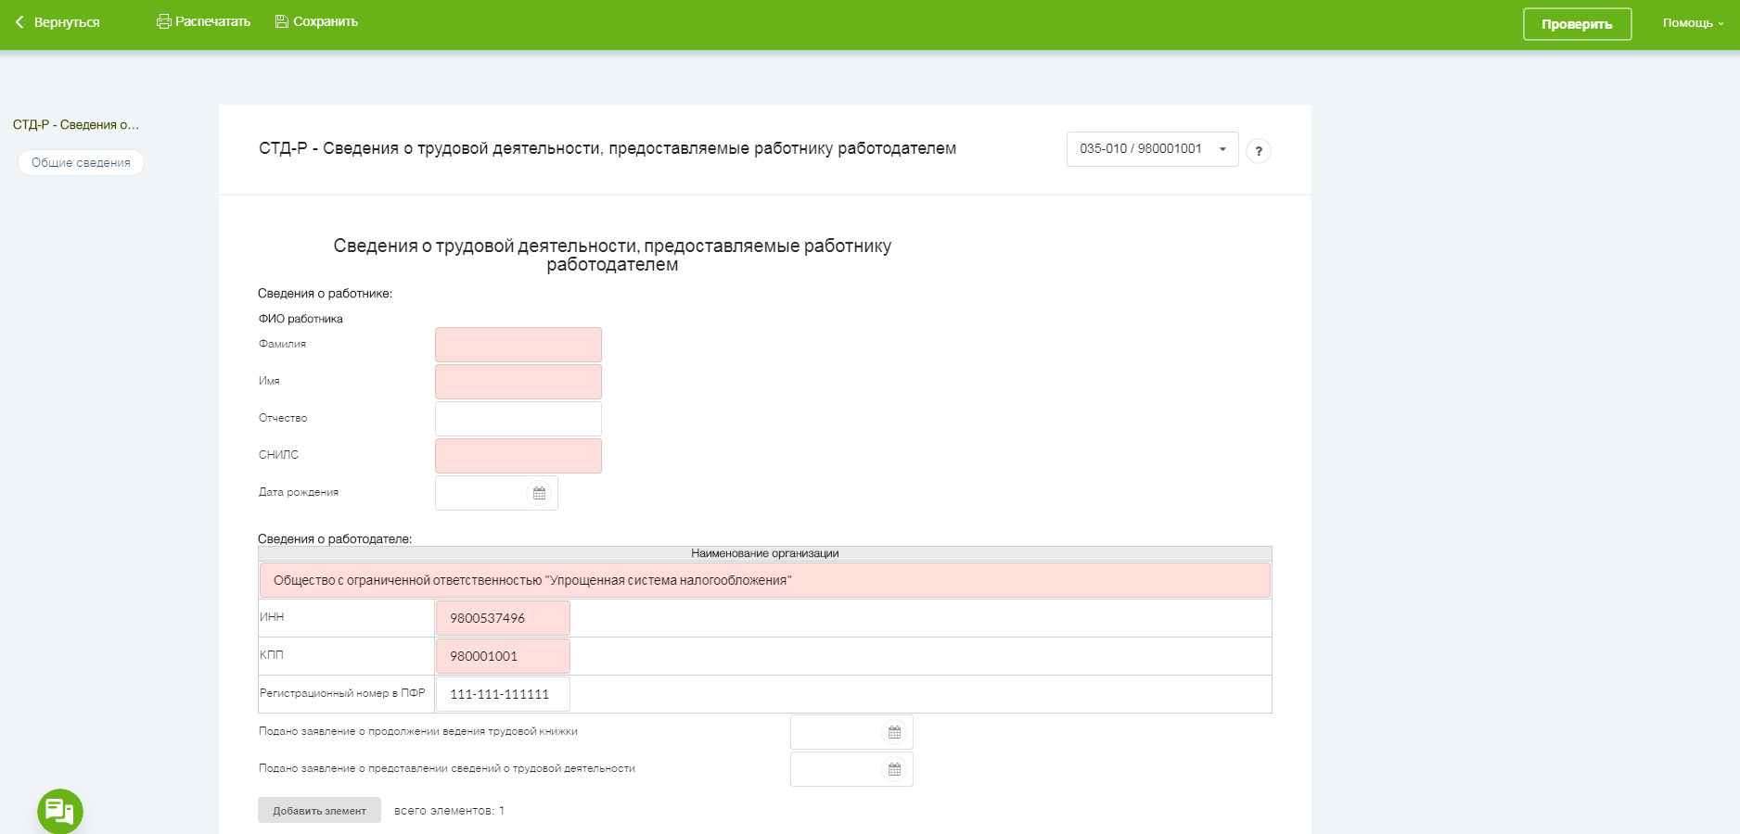Select Общие сведения in the sidebar
The image size is (1740, 834).
click(81, 163)
